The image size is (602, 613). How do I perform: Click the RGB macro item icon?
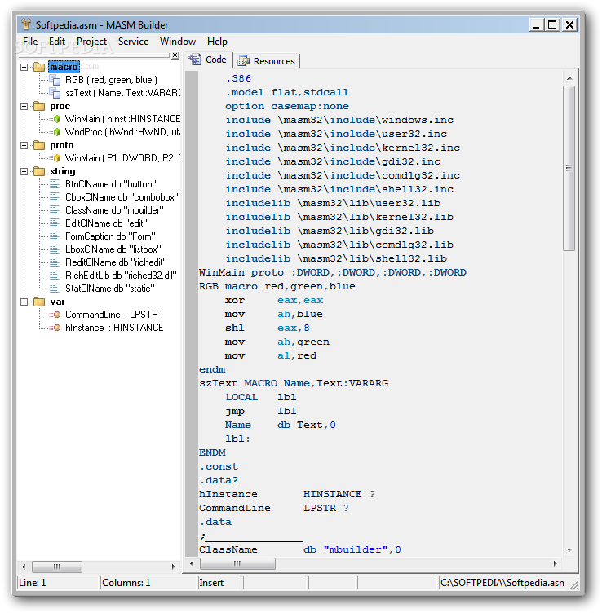[x=55, y=80]
